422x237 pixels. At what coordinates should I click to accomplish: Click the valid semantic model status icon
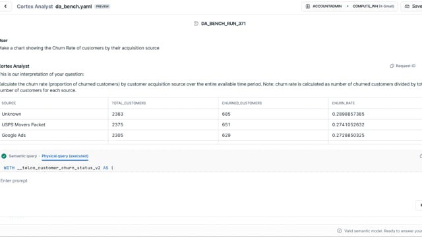(x=340, y=231)
